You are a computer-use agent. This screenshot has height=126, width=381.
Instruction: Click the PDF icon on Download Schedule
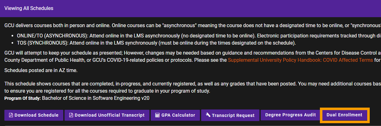coord(11,115)
